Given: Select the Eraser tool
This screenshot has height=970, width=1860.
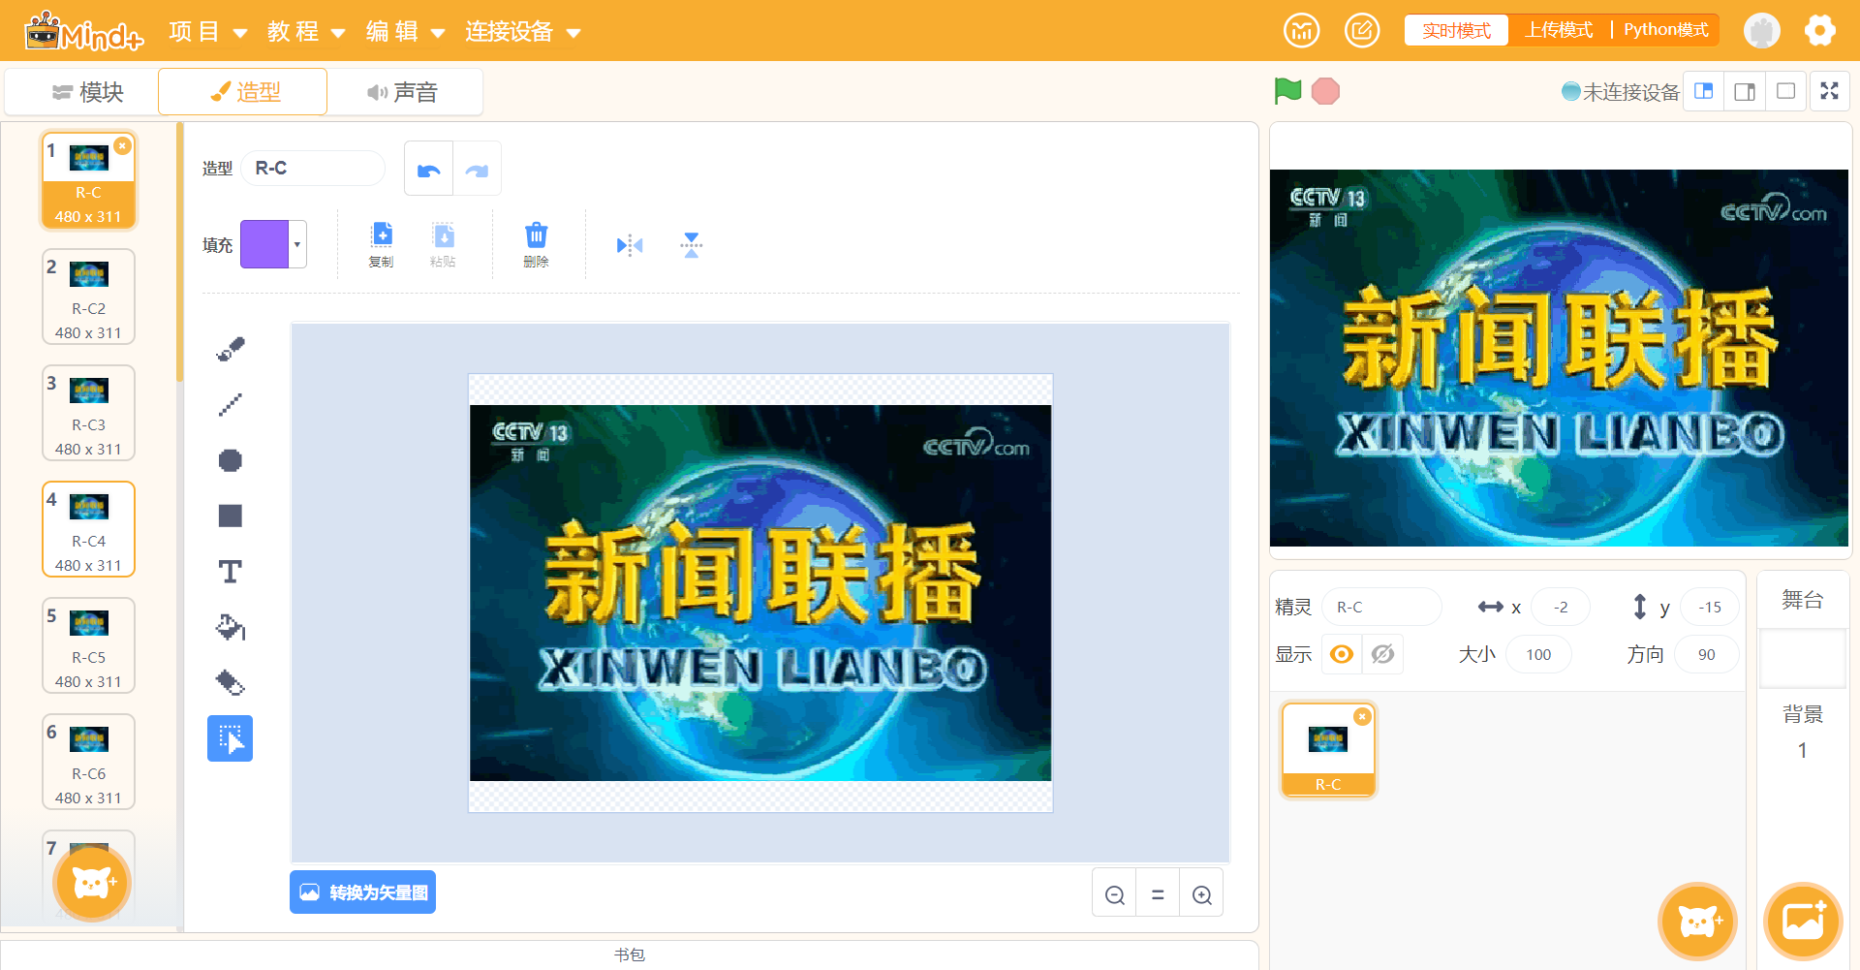Looking at the screenshot, I should point(231,683).
